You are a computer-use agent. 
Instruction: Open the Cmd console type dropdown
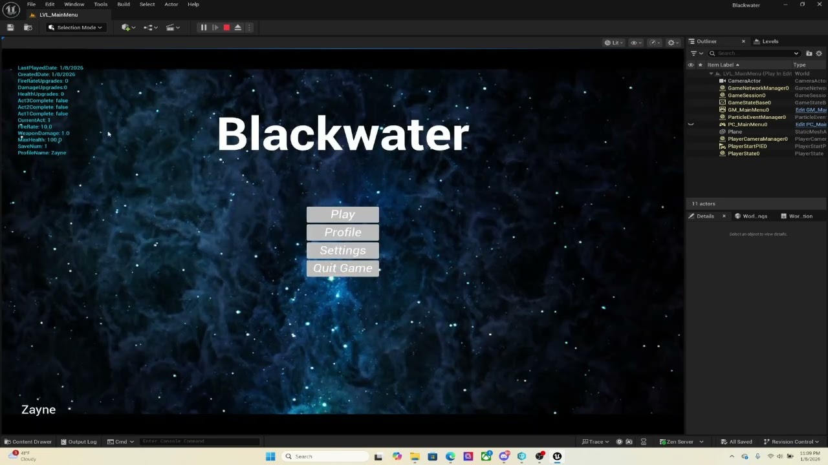pos(121,442)
